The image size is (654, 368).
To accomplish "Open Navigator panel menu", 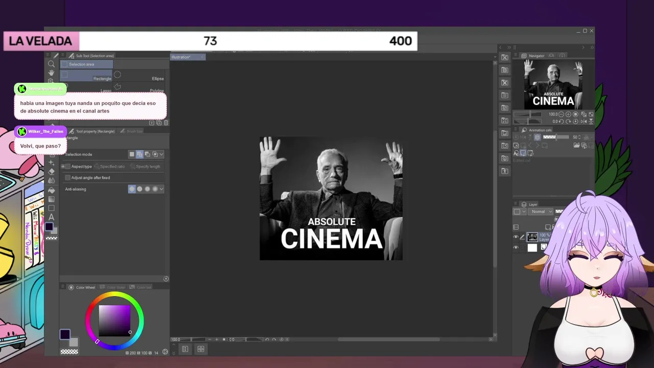I will point(517,56).
